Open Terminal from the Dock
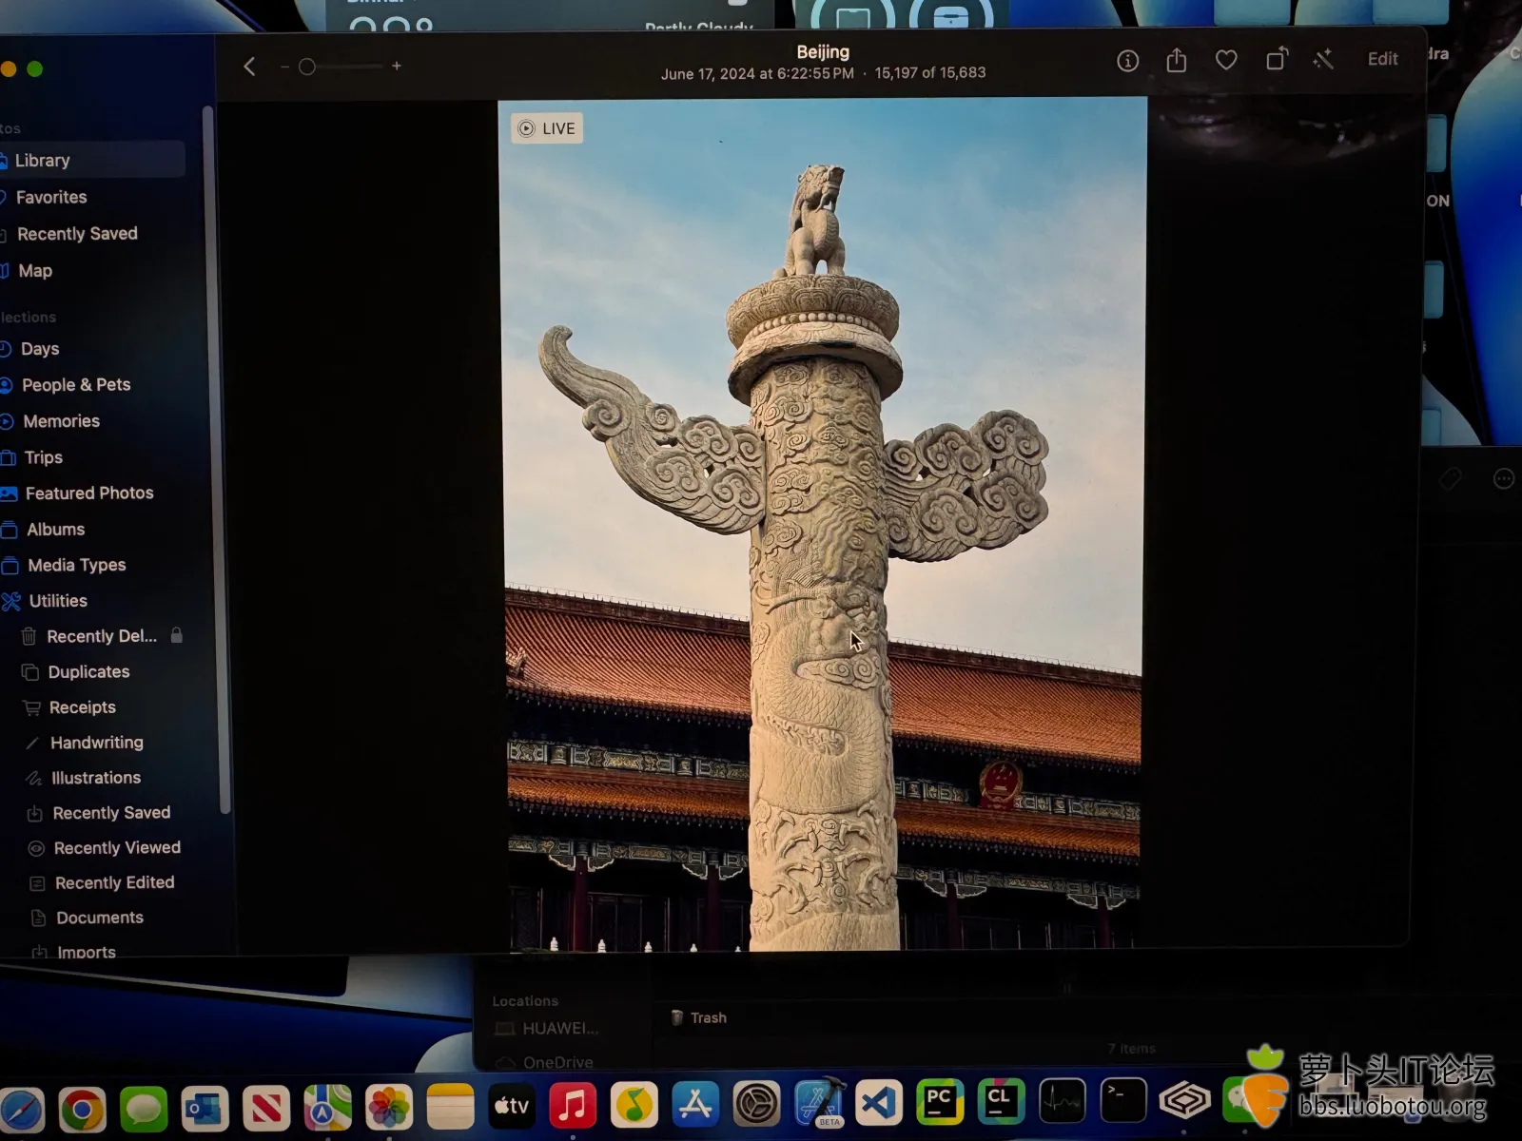This screenshot has width=1522, height=1141. pos(1123,1101)
